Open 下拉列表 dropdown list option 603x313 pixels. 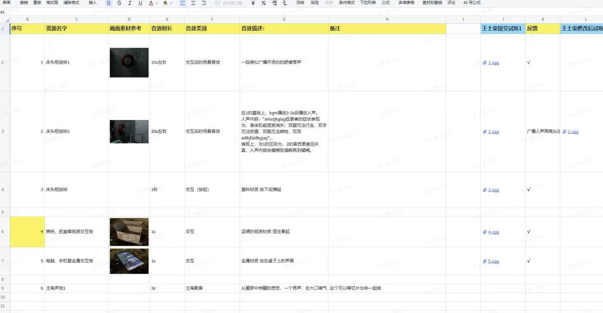click(x=367, y=3)
